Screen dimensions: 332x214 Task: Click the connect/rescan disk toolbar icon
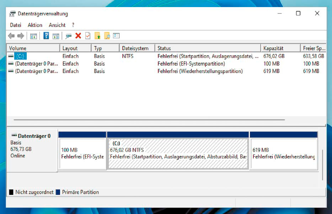(68, 36)
